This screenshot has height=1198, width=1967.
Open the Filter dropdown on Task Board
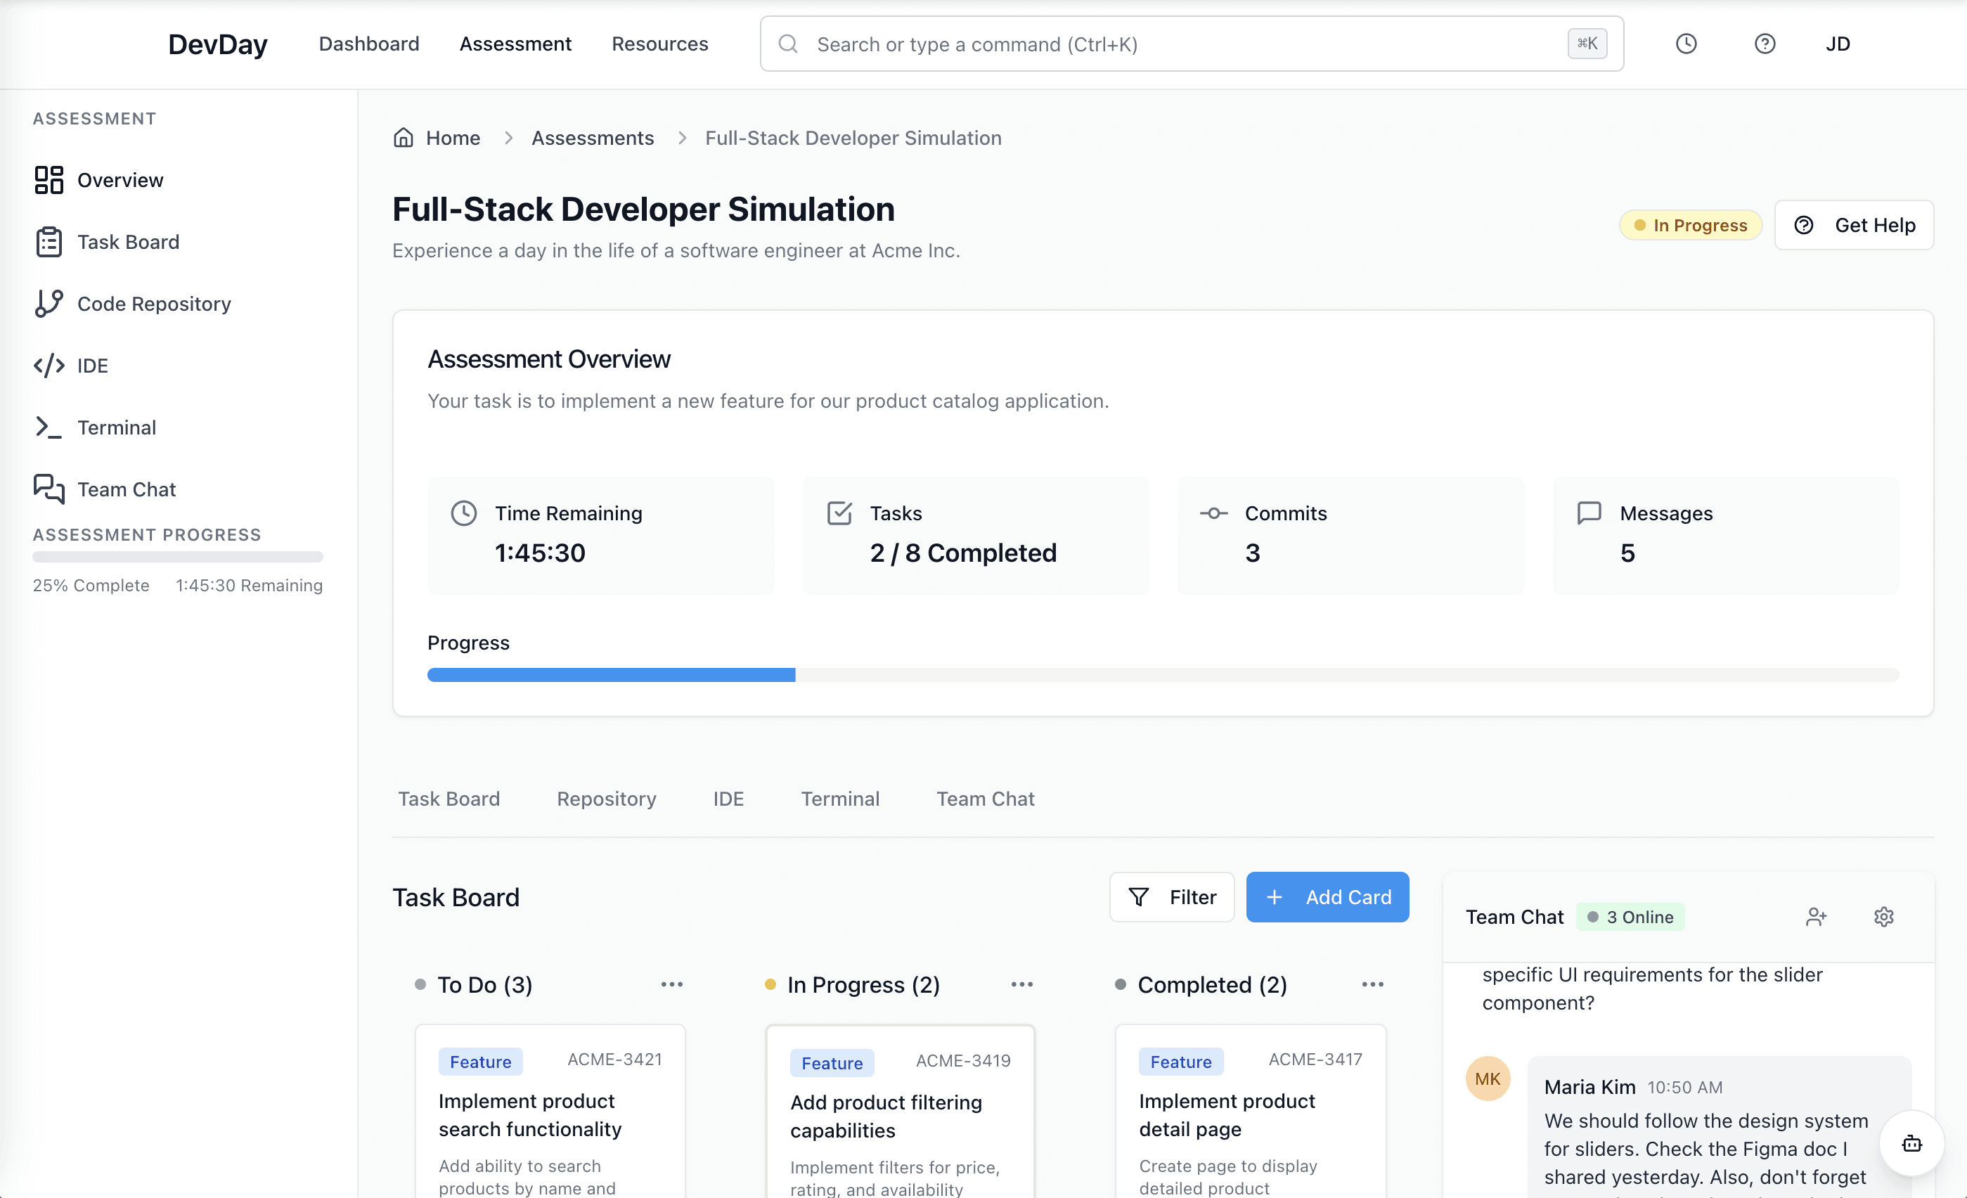click(1172, 897)
